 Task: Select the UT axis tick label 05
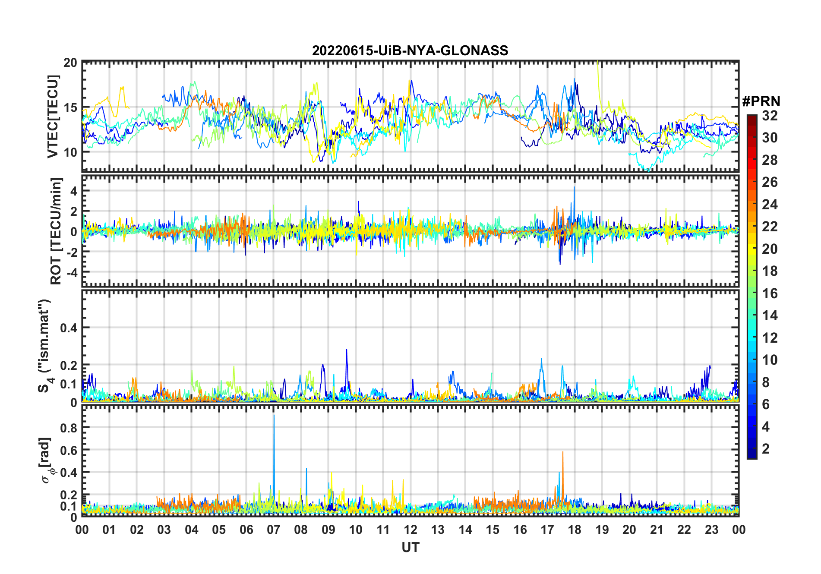[219, 530]
